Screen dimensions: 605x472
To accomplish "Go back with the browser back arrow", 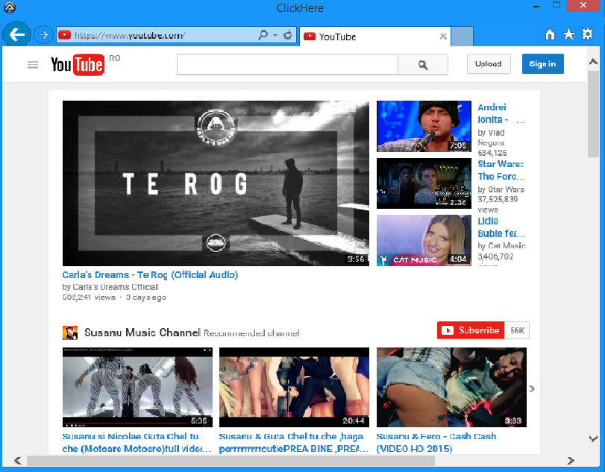I will click(x=16, y=35).
